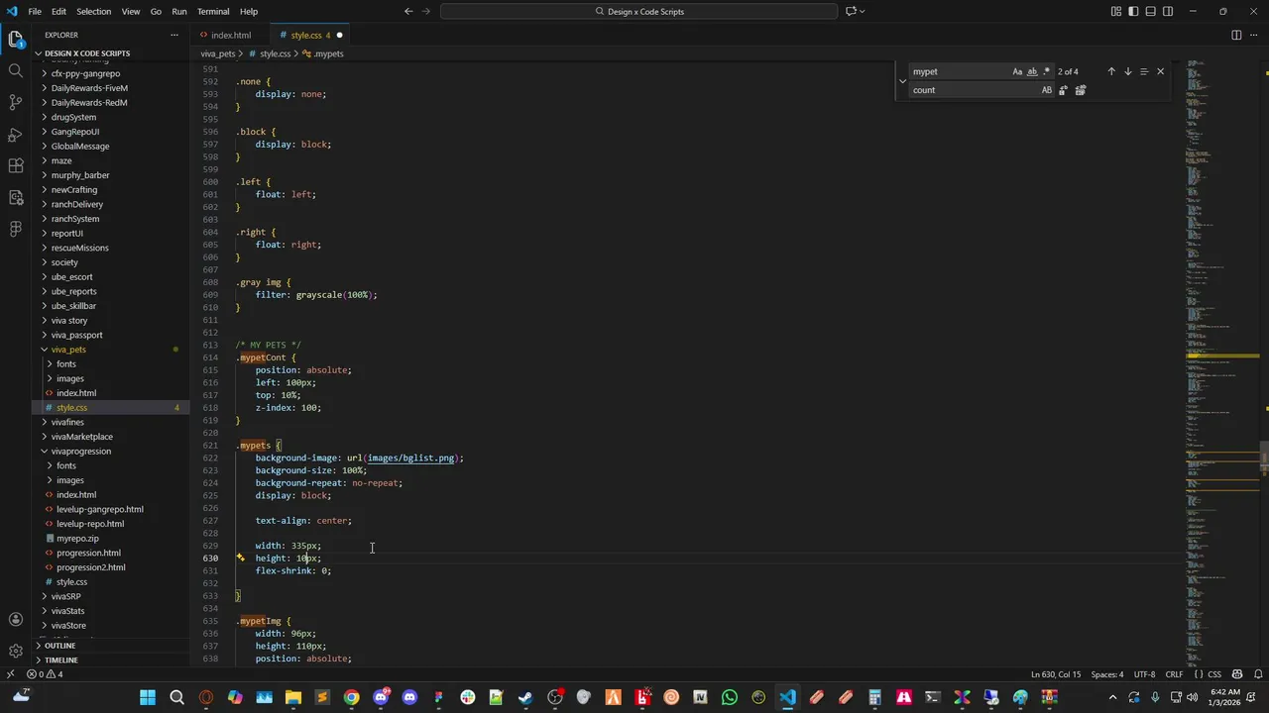This screenshot has width=1269, height=713.
Task: Click viva_pets breadcrumb segment
Action: pyautogui.click(x=217, y=53)
